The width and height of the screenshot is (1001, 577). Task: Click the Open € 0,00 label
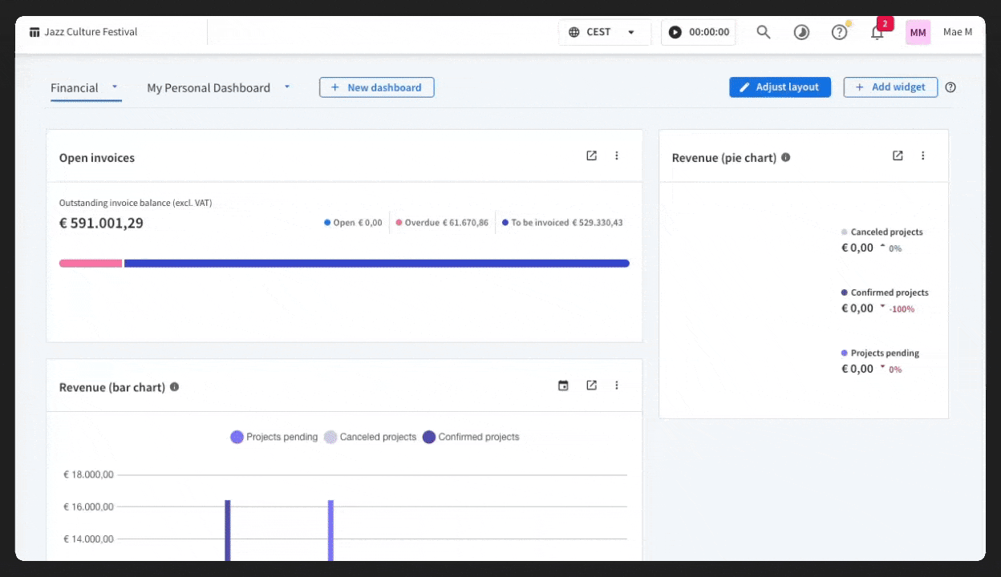[x=354, y=223]
